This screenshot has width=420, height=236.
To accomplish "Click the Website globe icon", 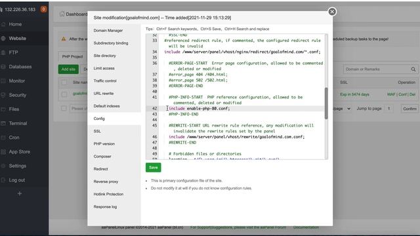I will (x=3, y=38).
